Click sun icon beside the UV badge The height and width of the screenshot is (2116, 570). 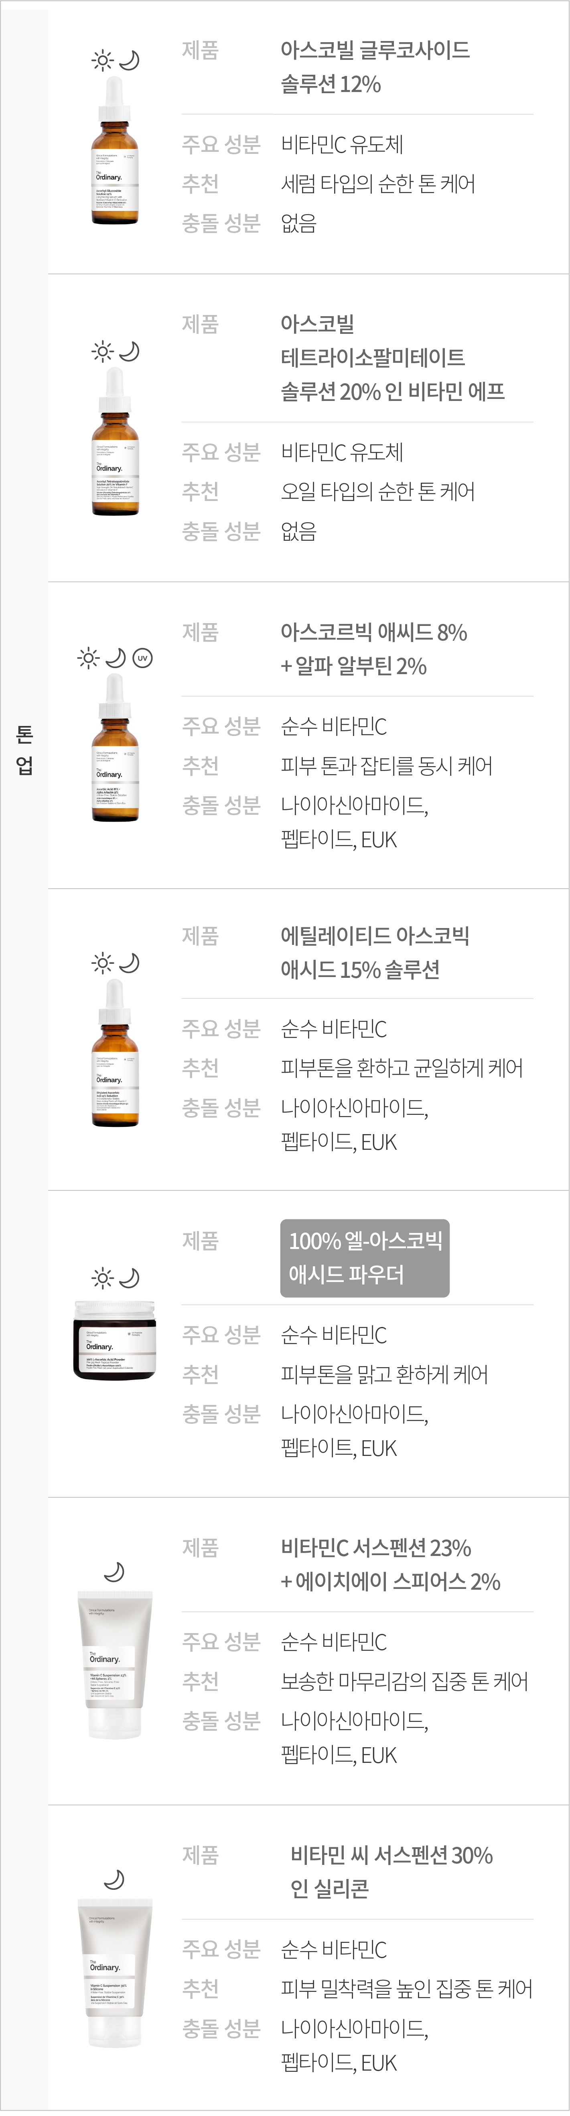[89, 658]
